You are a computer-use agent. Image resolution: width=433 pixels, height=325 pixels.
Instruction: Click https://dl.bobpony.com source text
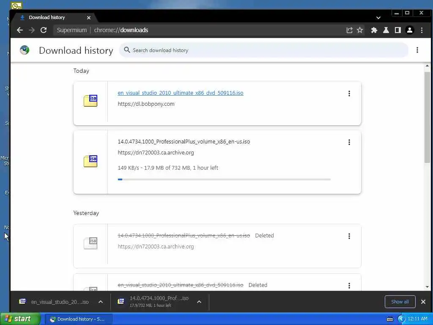[x=146, y=104]
